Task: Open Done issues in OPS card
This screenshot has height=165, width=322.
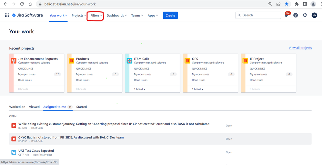Action: (x=198, y=80)
